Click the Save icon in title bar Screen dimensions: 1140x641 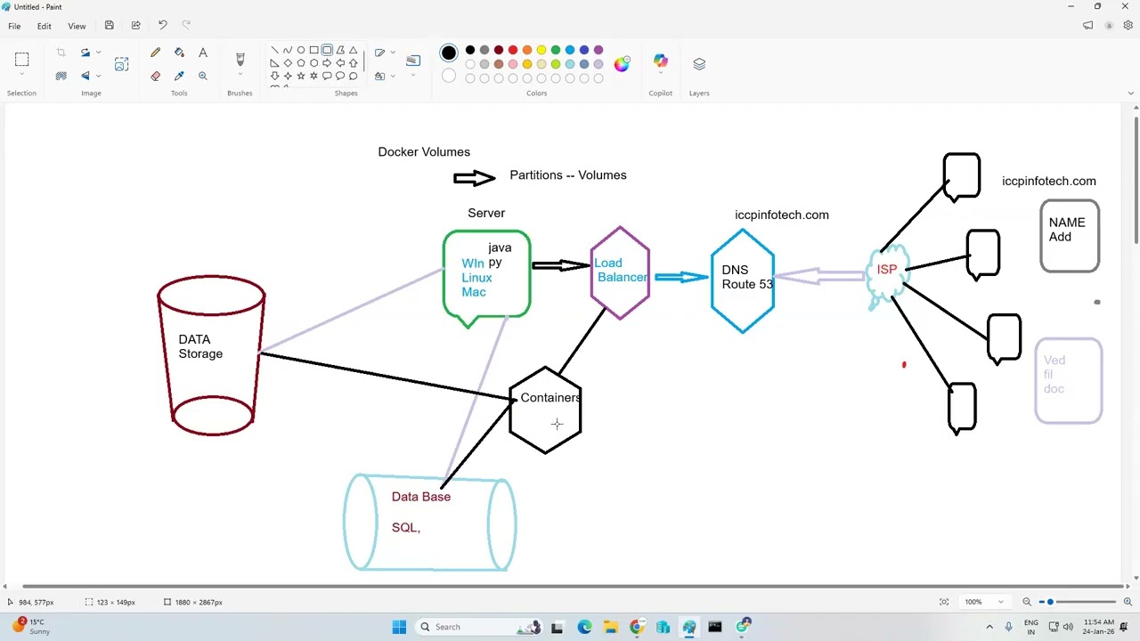point(109,25)
